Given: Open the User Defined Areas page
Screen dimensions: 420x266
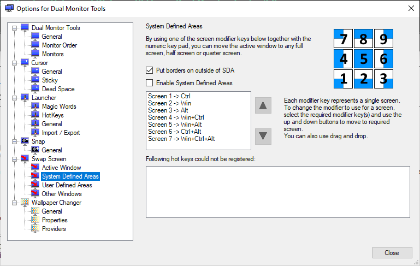Looking at the screenshot, I should point(67,185).
